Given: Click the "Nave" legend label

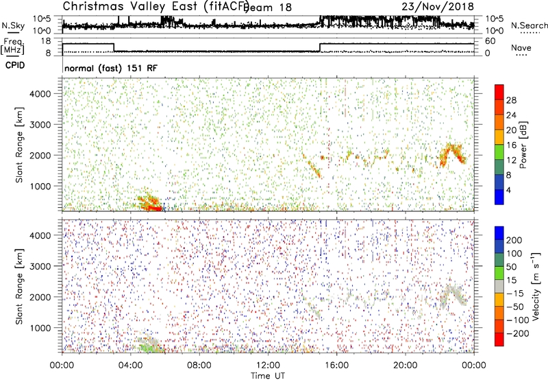Looking at the screenshot, I should pos(521,47).
